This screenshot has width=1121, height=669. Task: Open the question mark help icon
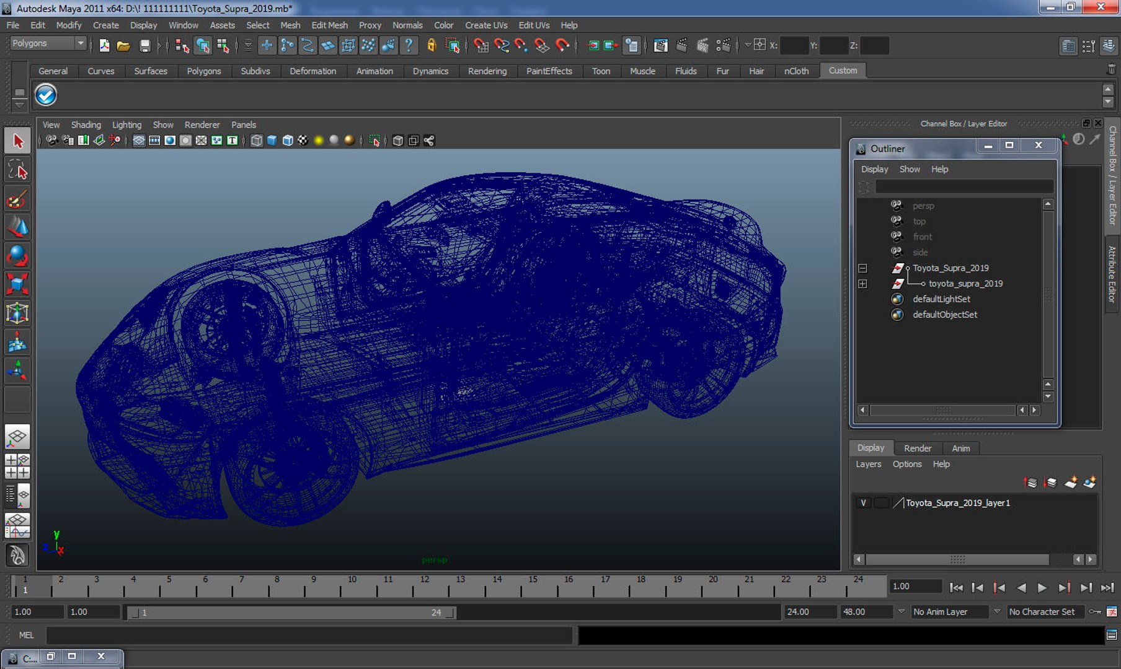coord(409,45)
